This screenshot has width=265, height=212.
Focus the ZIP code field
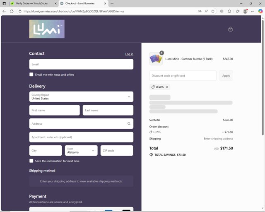click(x=117, y=150)
